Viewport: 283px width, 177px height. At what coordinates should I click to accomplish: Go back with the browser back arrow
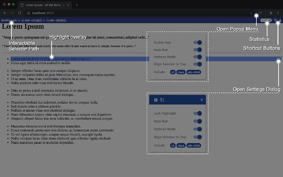click(x=5, y=13)
